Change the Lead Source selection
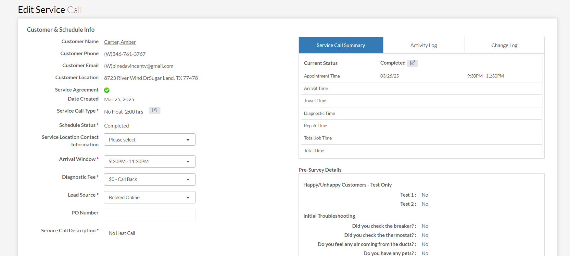 point(149,197)
